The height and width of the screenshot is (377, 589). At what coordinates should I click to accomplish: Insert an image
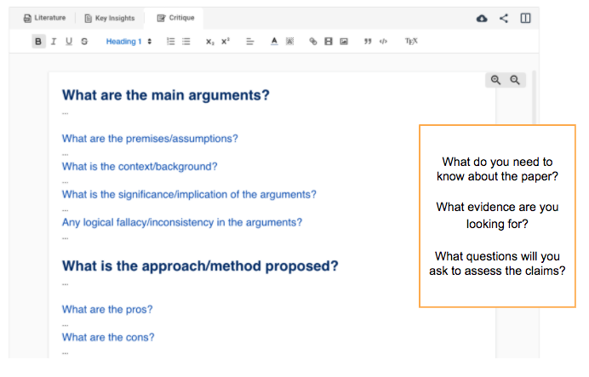(344, 42)
